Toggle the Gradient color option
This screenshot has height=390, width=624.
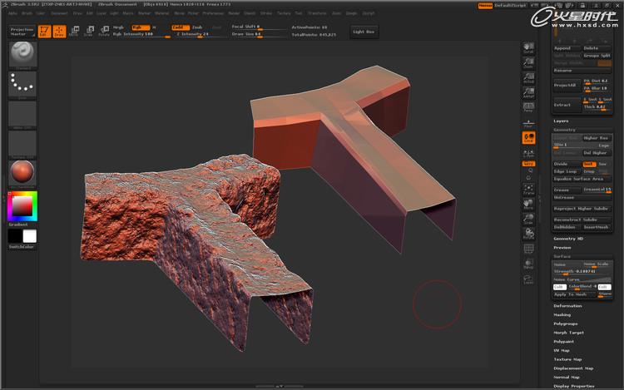(18, 225)
